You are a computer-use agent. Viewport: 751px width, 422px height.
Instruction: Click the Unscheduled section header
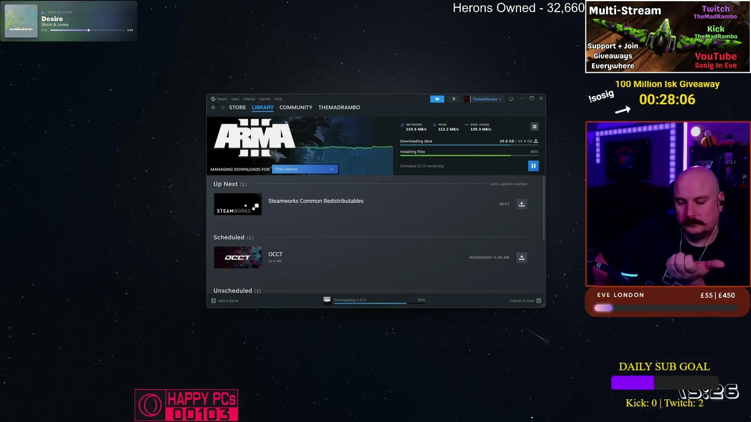point(237,291)
